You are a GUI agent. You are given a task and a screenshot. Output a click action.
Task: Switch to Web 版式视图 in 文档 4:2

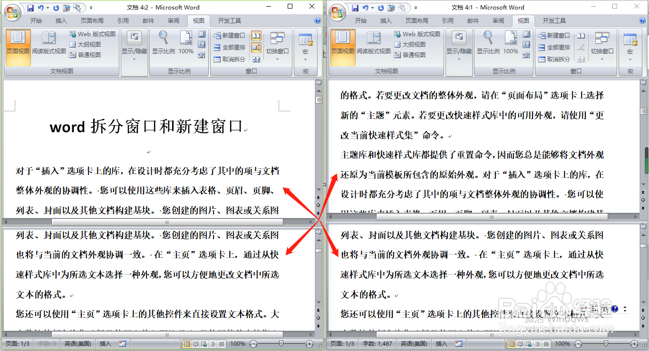(93, 34)
